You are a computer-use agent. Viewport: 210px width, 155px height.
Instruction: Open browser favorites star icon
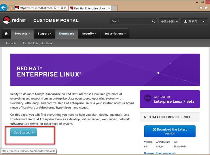[206, 8]
